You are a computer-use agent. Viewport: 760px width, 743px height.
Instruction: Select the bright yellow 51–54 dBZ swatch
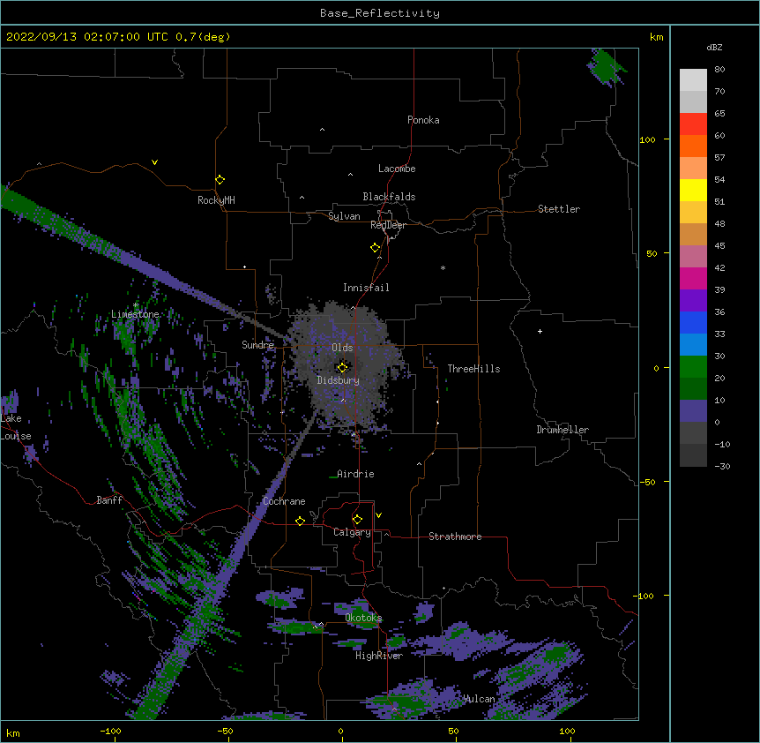pyautogui.click(x=693, y=190)
